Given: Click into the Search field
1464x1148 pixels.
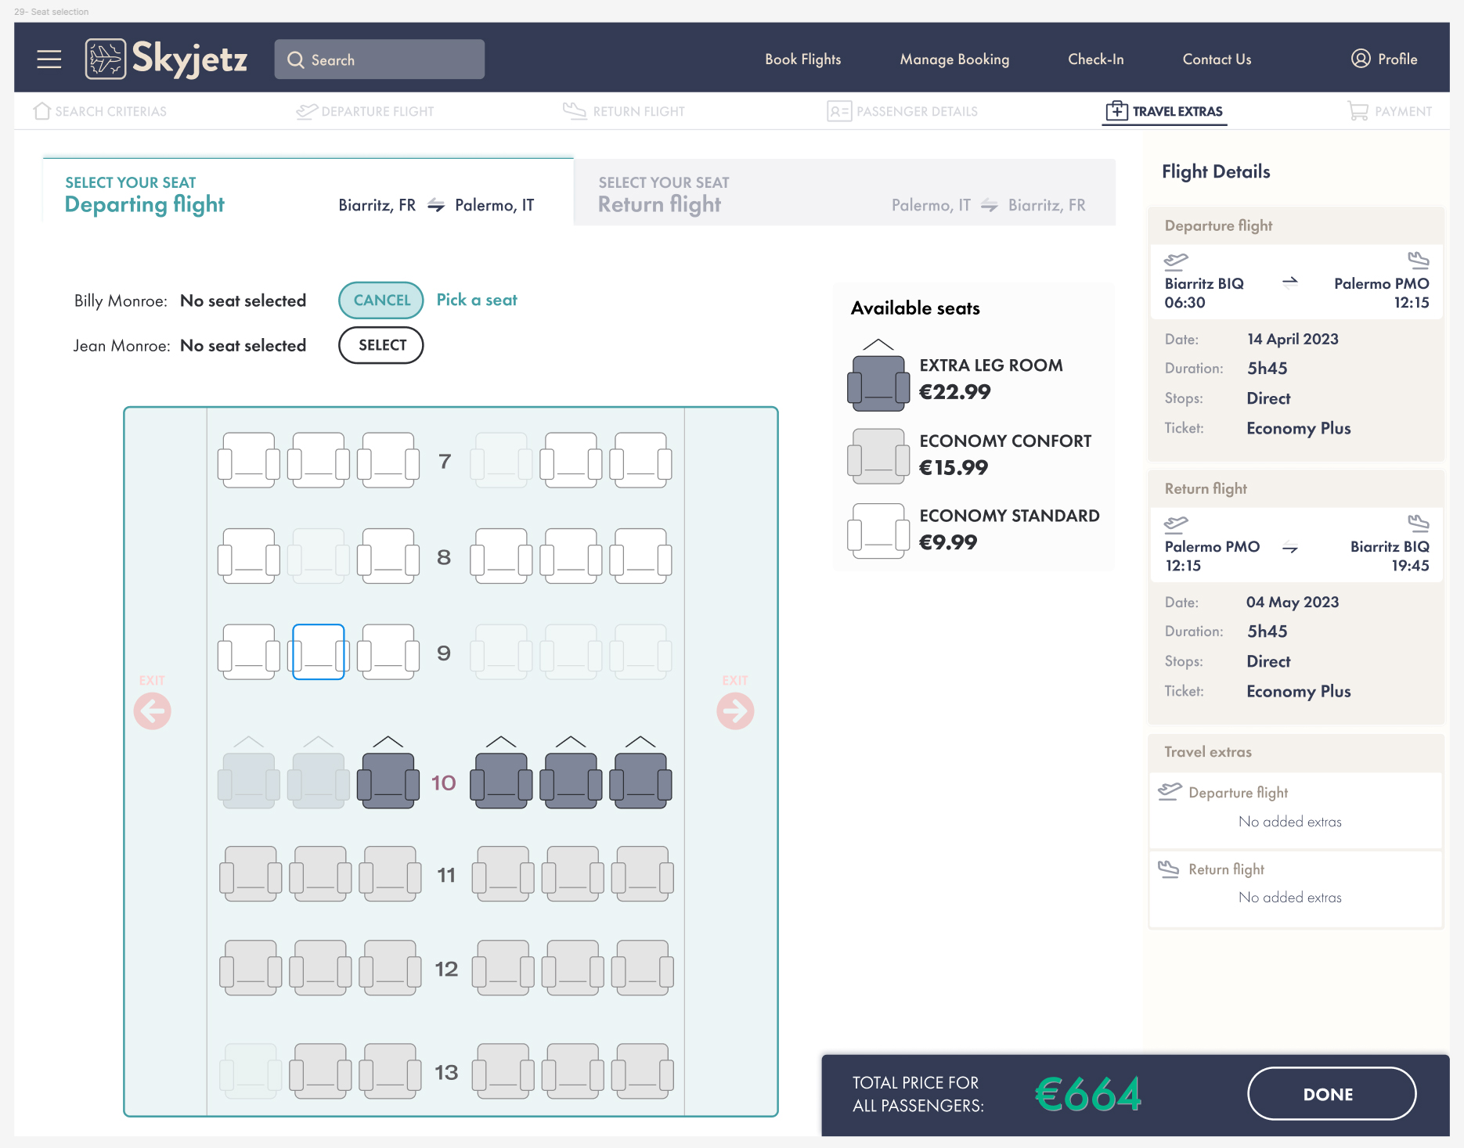Looking at the screenshot, I should pos(379,59).
